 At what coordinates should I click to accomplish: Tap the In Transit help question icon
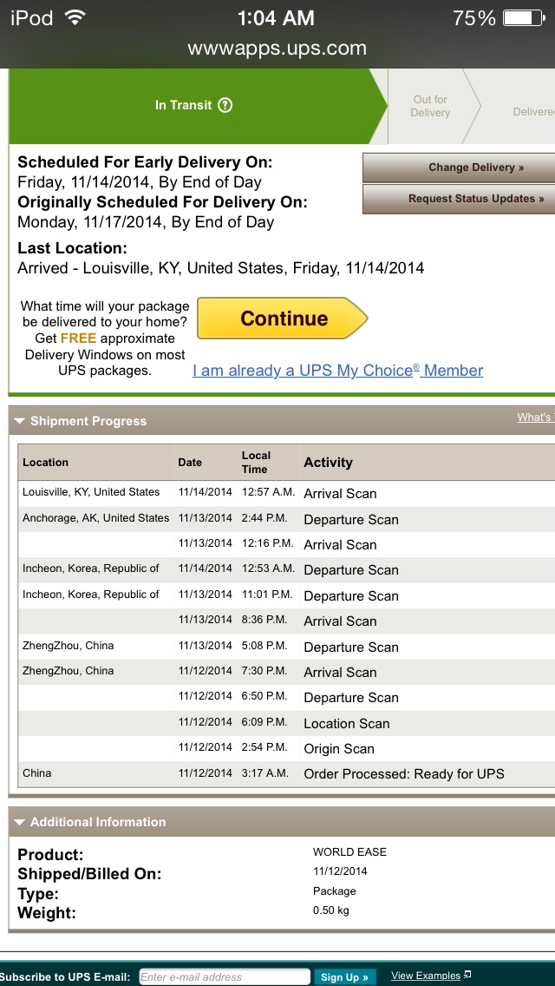tap(225, 105)
